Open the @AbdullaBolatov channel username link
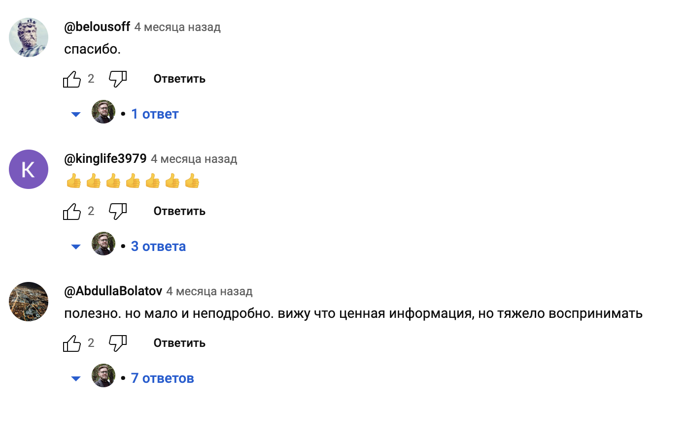 [x=113, y=291]
